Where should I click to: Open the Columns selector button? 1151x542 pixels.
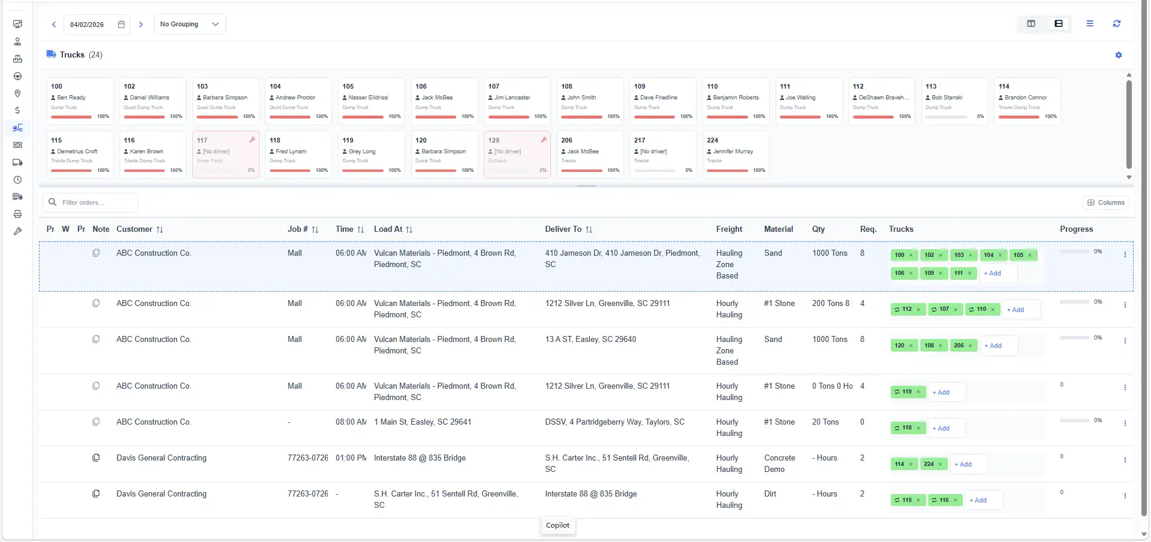(x=1106, y=202)
